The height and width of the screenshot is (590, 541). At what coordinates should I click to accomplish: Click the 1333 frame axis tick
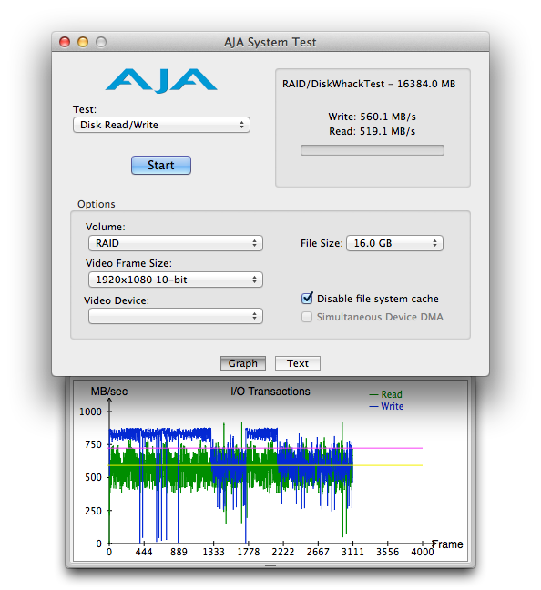213,552
